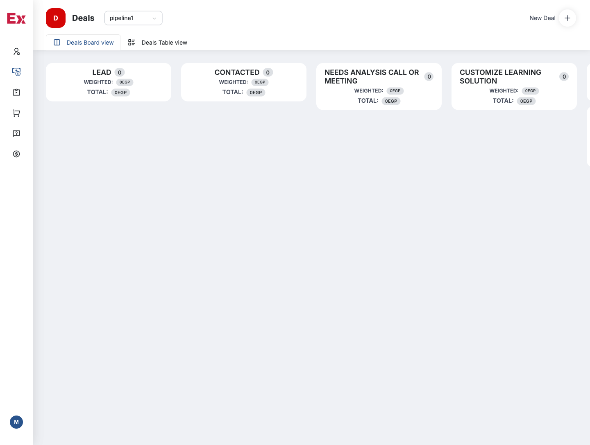590x445 pixels.
Task: Open the pipeline1 dropdown
Action: (x=134, y=18)
